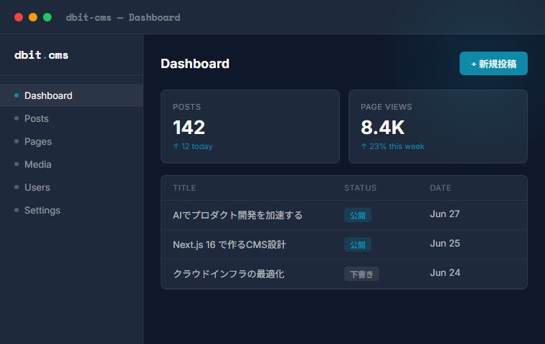Click the TITLE column header
Screen dimensions: 545x344
click(x=184, y=188)
